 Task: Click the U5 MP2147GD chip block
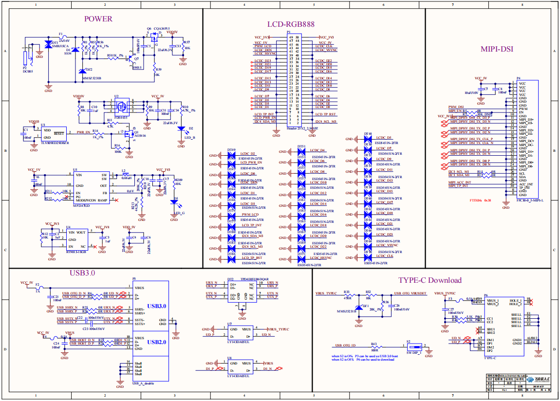tap(91, 187)
